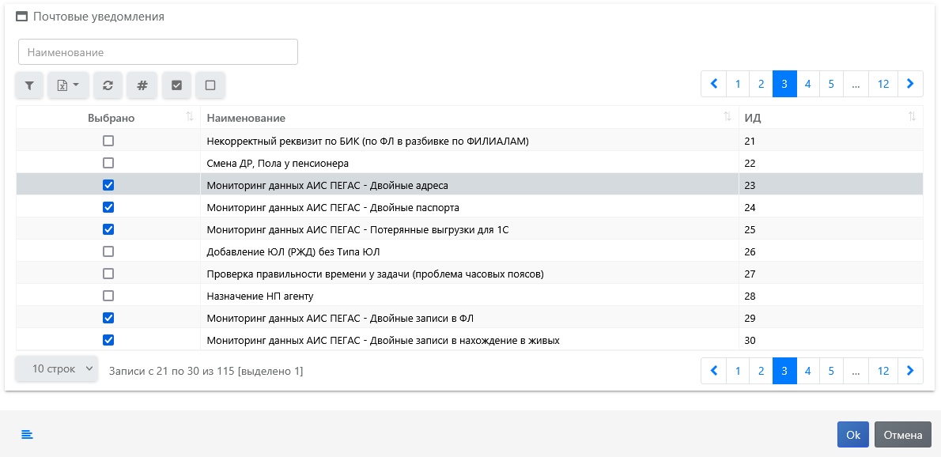Click the sort arrows on 'ИД' column

pyautogui.click(x=913, y=117)
